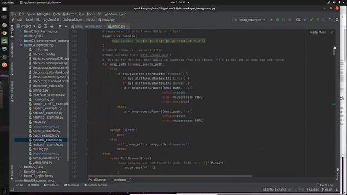Rollback changes with the undo arrow icon

click(330, 19)
